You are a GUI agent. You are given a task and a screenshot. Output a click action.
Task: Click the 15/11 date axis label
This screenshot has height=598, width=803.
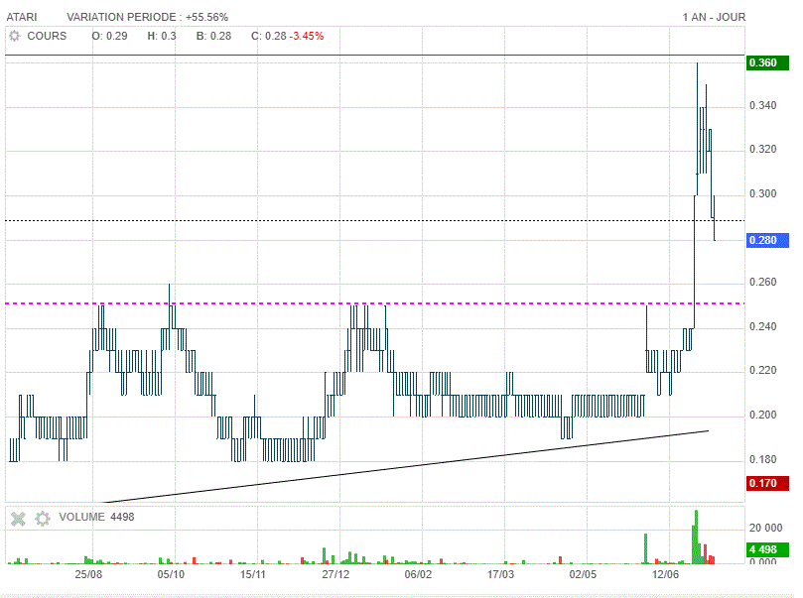253,574
